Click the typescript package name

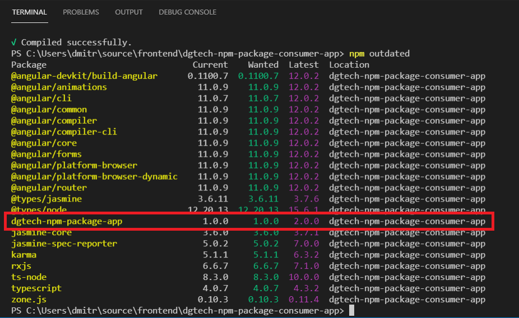(x=36, y=288)
